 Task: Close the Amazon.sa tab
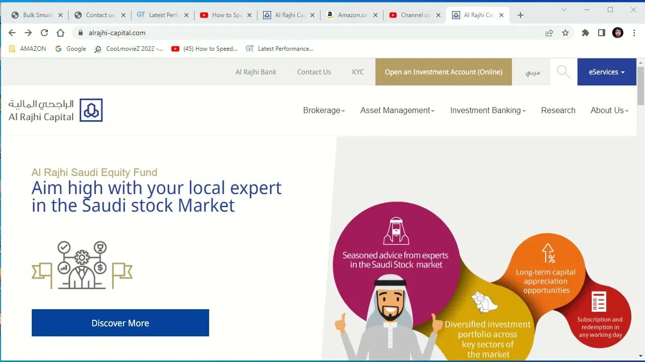(375, 15)
